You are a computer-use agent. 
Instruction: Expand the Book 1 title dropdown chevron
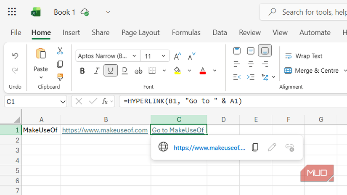coord(108,12)
